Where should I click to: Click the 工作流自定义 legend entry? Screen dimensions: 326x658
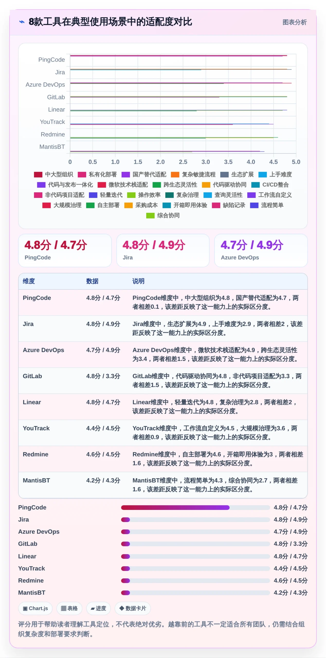pos(269,195)
